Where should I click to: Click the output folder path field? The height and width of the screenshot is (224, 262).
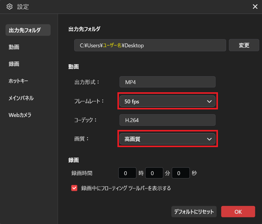[150, 45]
